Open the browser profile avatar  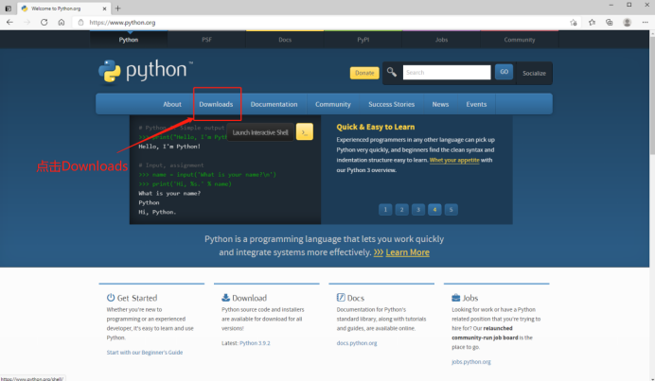(627, 23)
